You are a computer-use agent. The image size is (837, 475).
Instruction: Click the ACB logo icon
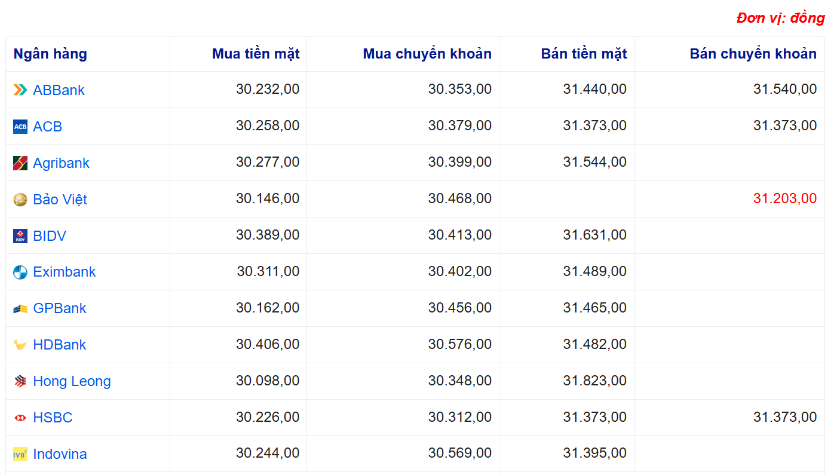pos(20,127)
